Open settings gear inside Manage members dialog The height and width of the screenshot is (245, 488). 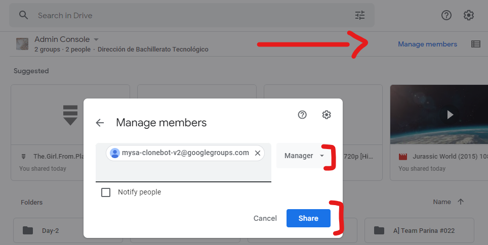[326, 115]
